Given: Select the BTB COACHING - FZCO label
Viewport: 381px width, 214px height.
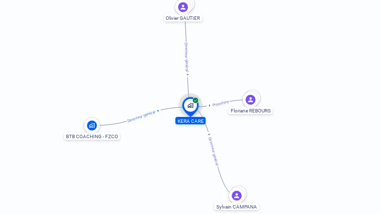Looking at the screenshot, I should [x=92, y=137].
